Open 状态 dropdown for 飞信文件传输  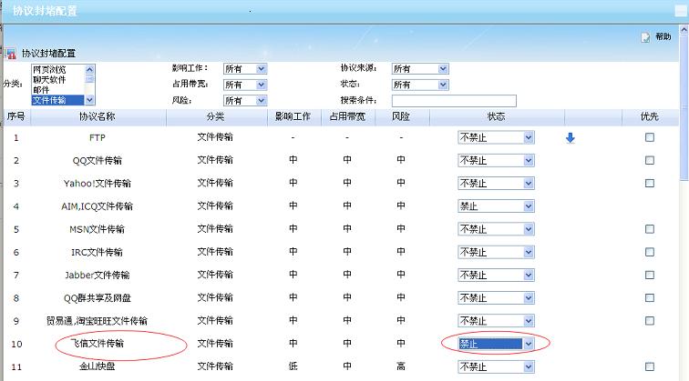point(528,344)
